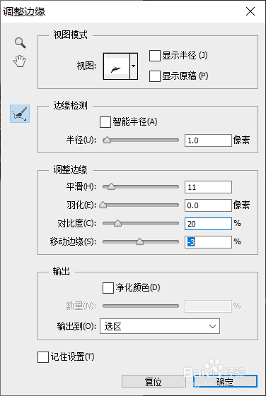Click the 视图 preview thumbnail
Screen dimensions: 266x396
coord(117,66)
